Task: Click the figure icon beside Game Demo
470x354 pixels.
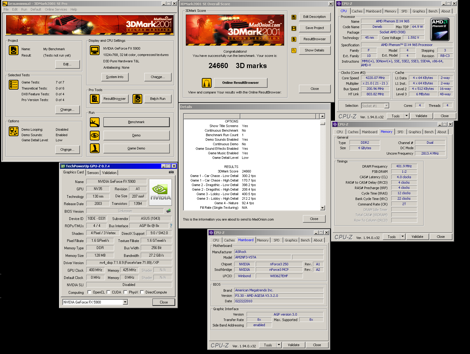Action: [x=95, y=148]
